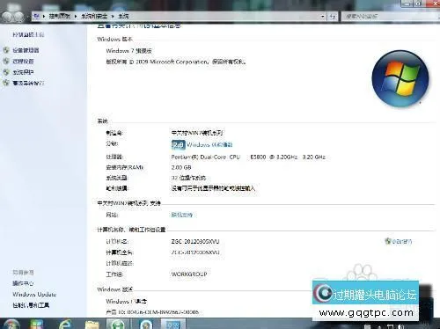Click shield icon beside Remote settings link
440x329 pixels.
pos(6,61)
